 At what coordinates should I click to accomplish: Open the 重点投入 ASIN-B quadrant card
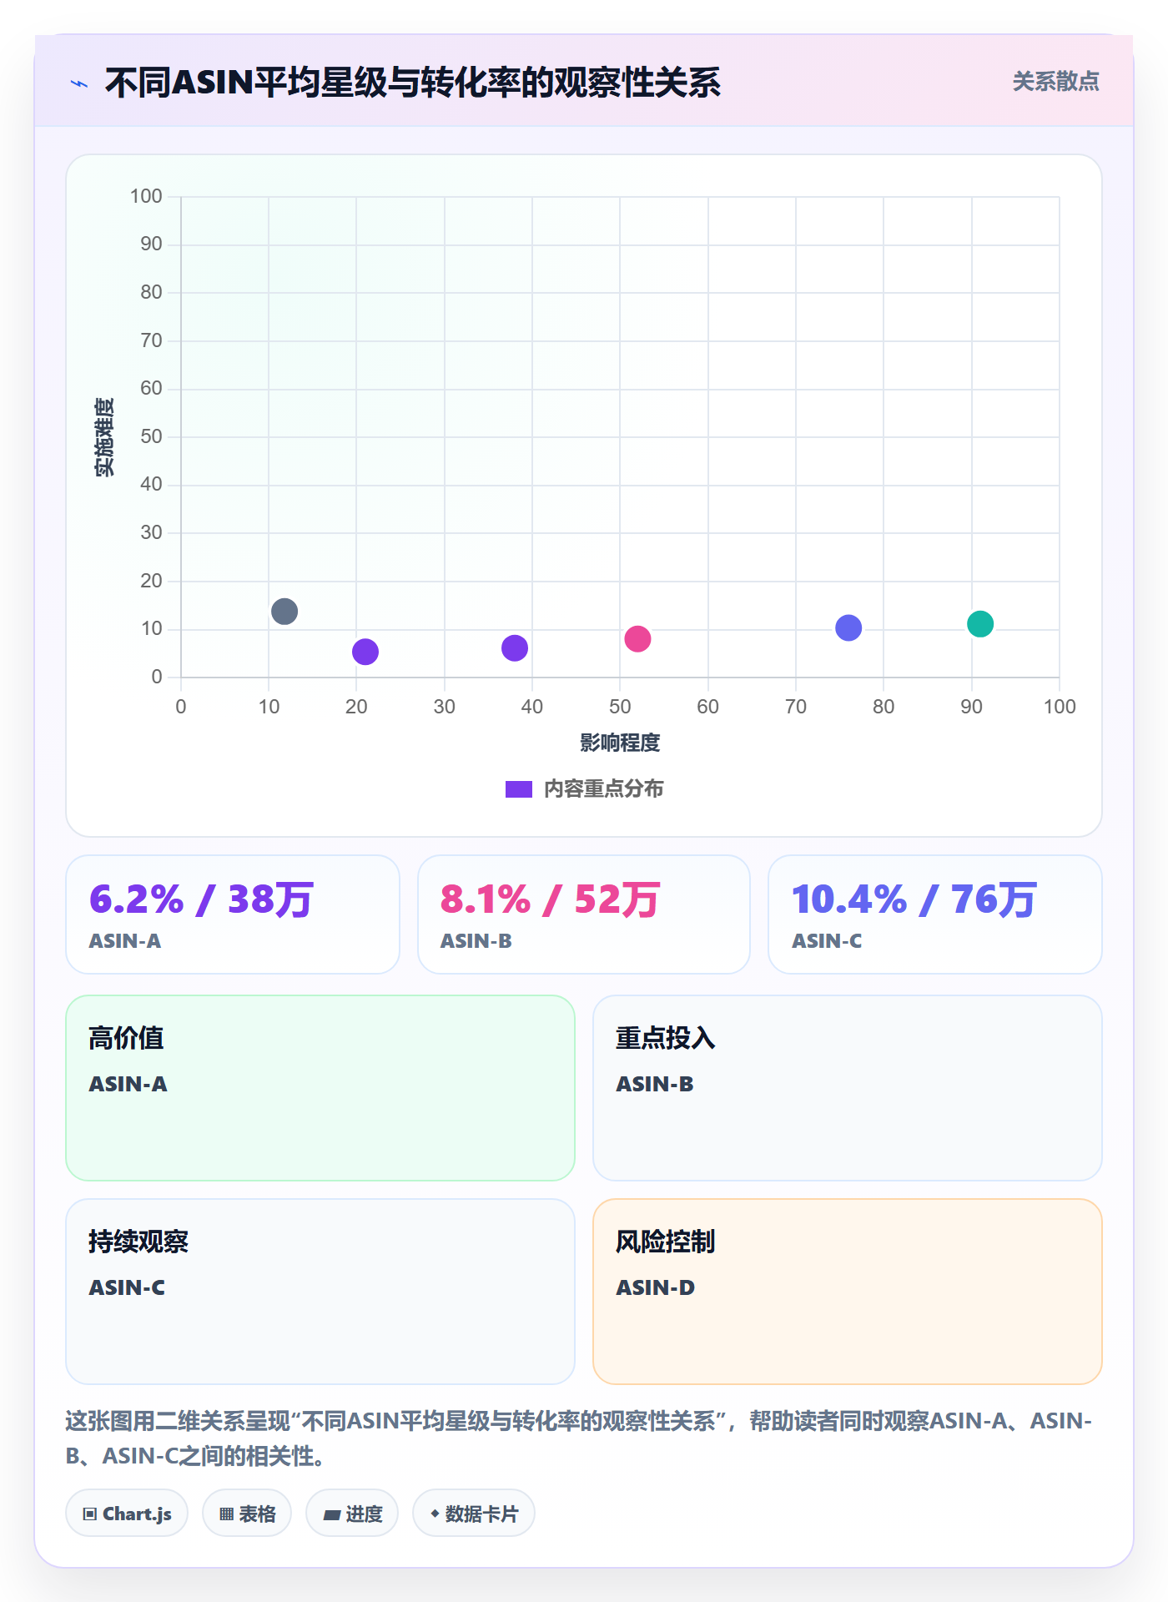848,1088
